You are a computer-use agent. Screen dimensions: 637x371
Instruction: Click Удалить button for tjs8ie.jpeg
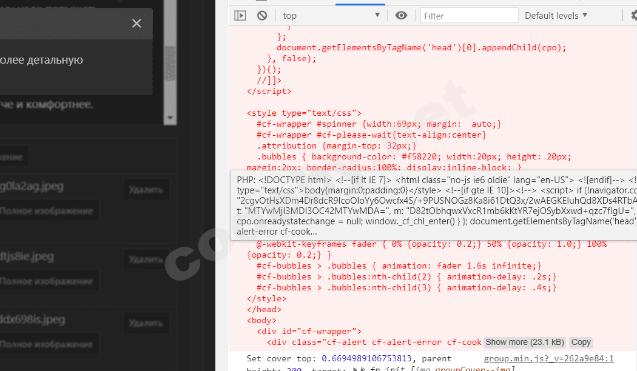146,259
